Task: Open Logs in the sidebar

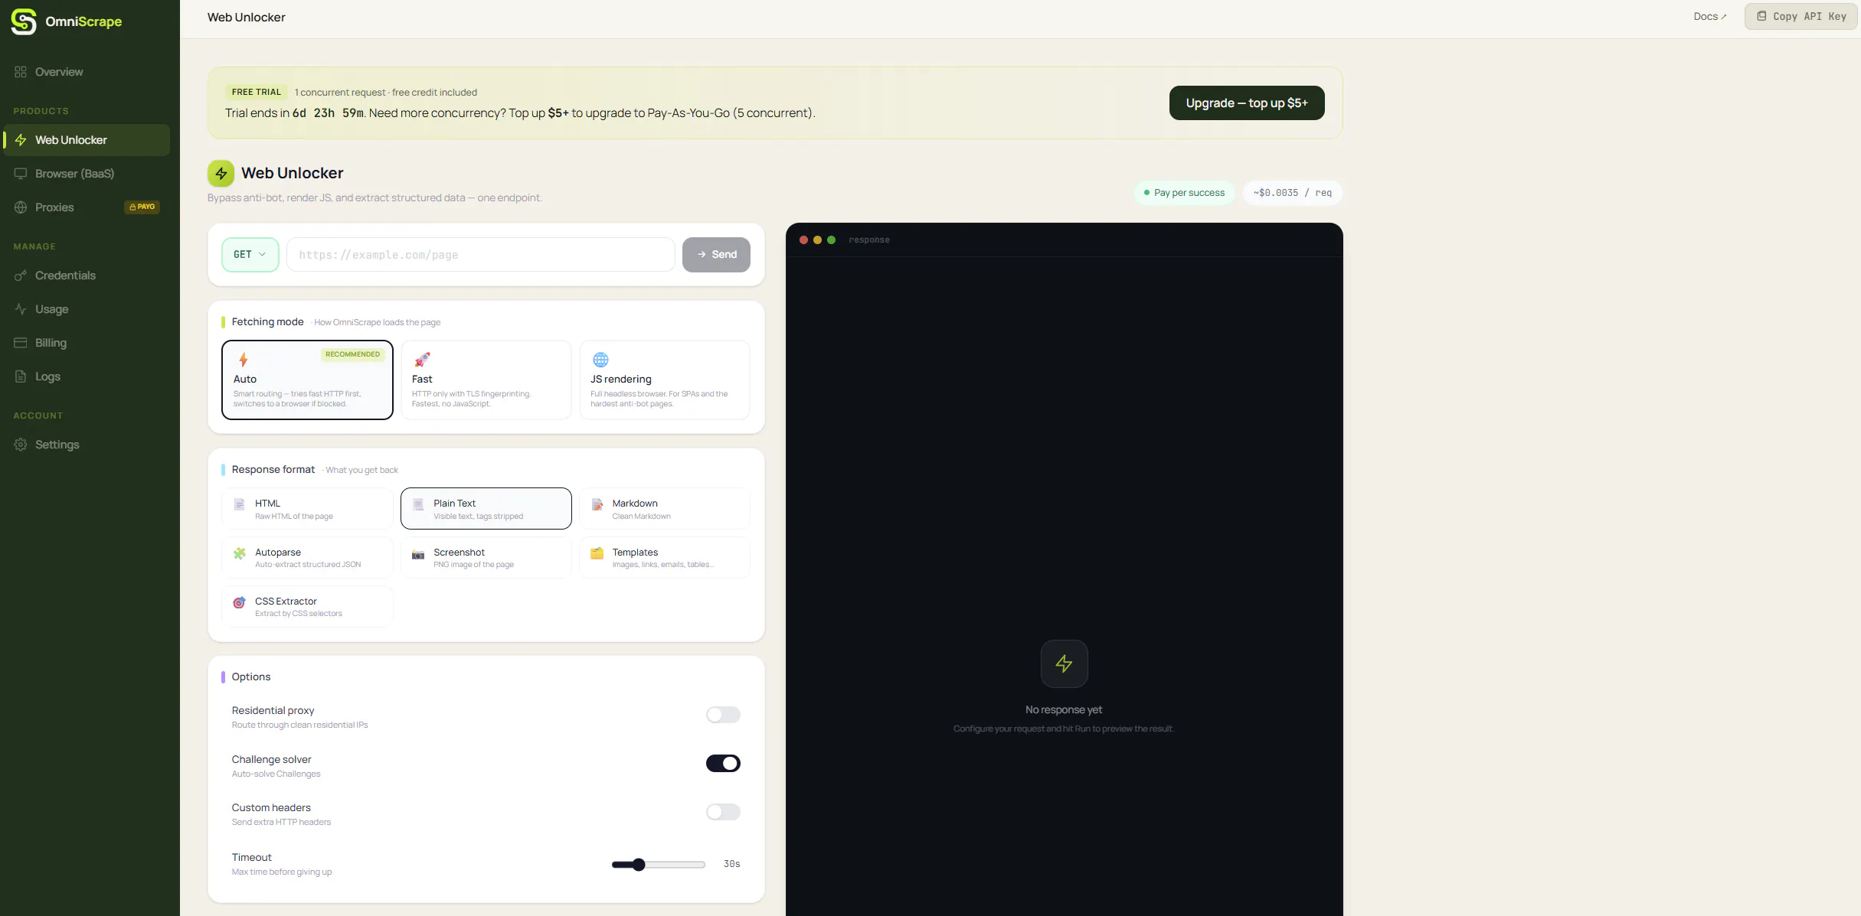Action: pos(87,377)
